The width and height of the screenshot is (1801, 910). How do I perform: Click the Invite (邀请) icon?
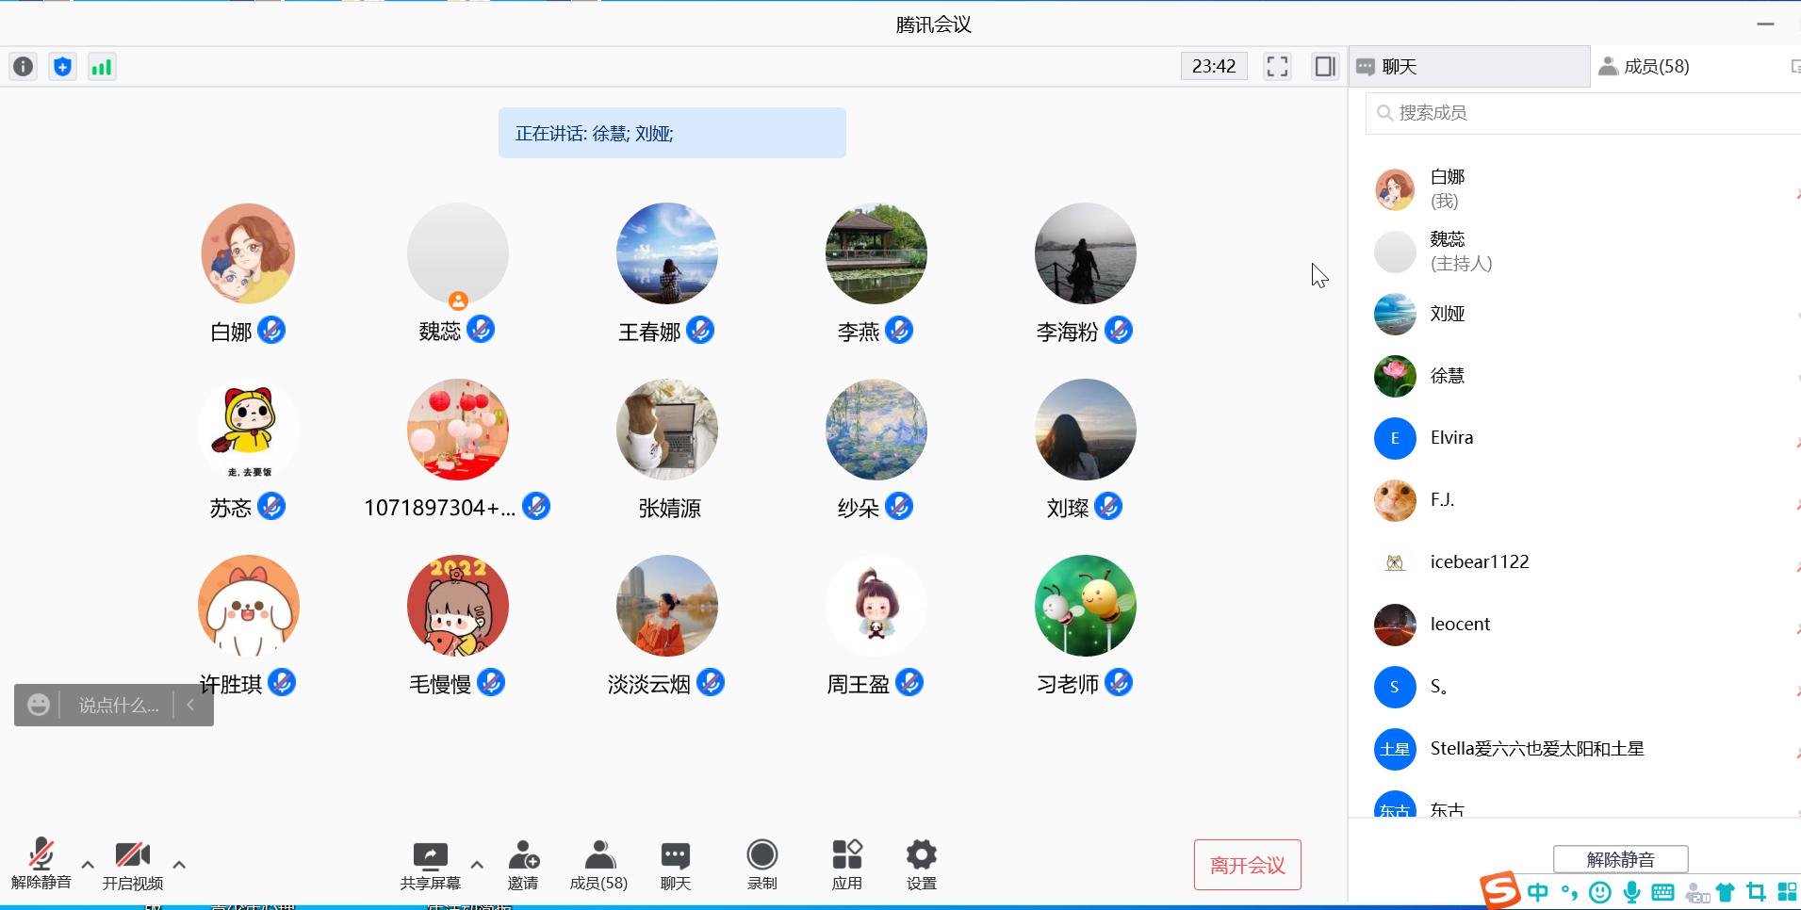pyautogui.click(x=523, y=864)
